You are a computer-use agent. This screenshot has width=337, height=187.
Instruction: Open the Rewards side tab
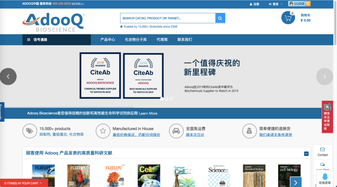2,112
